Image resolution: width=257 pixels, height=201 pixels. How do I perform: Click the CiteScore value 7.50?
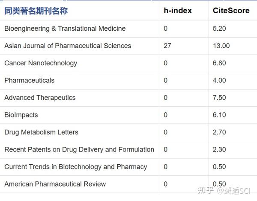tap(219, 98)
